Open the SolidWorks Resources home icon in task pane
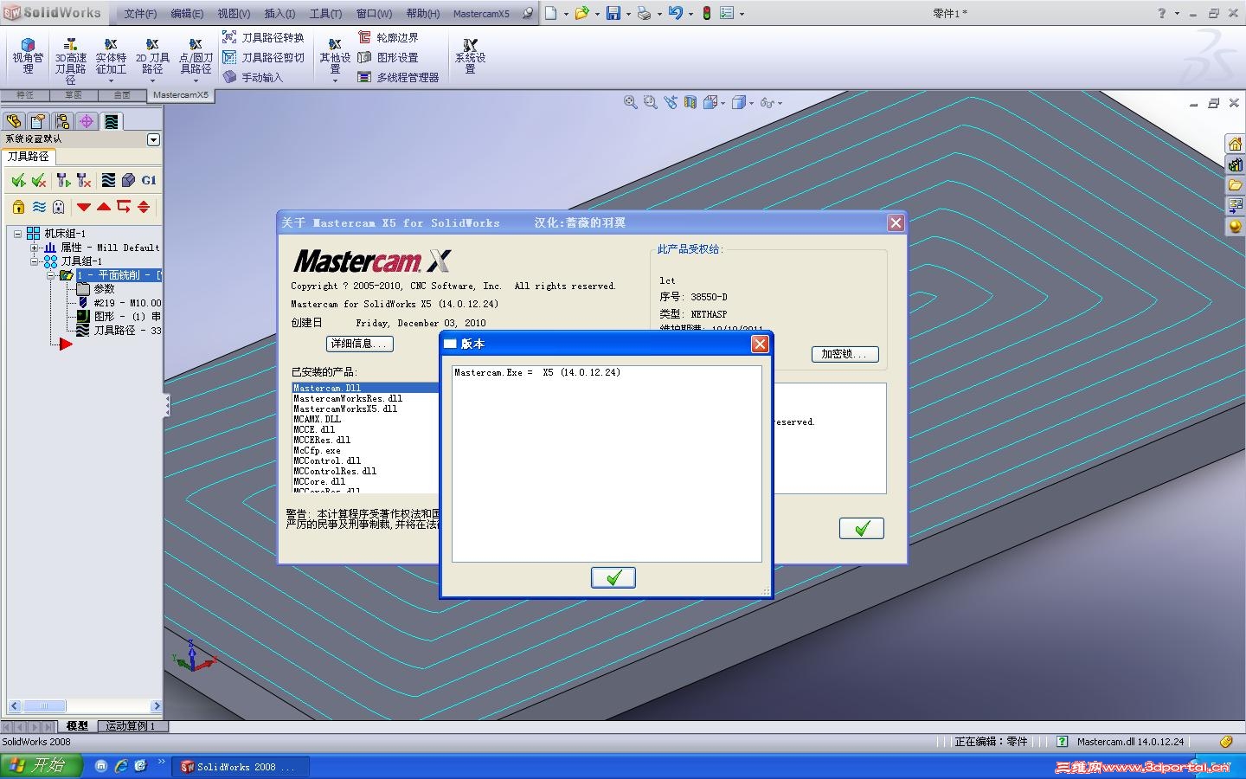 point(1235,144)
